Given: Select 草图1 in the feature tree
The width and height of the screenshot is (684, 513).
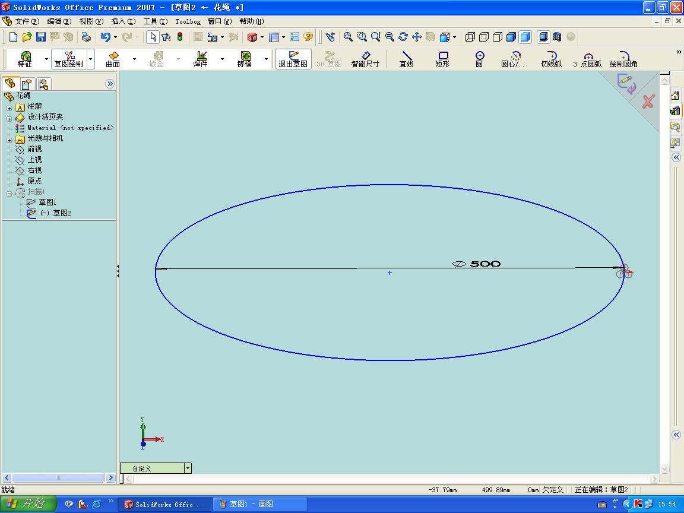Looking at the screenshot, I should [47, 202].
